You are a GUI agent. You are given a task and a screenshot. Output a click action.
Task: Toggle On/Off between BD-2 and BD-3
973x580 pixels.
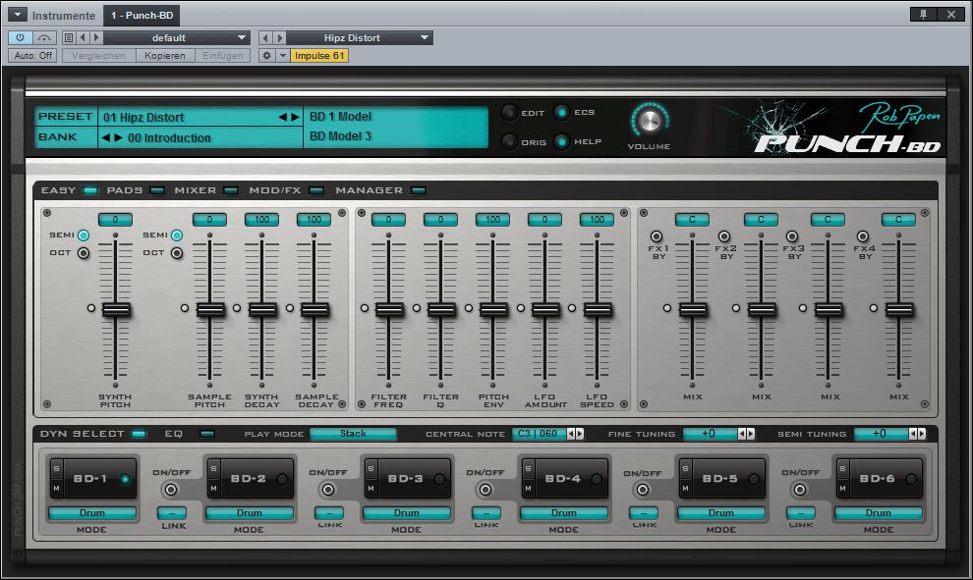(x=328, y=490)
